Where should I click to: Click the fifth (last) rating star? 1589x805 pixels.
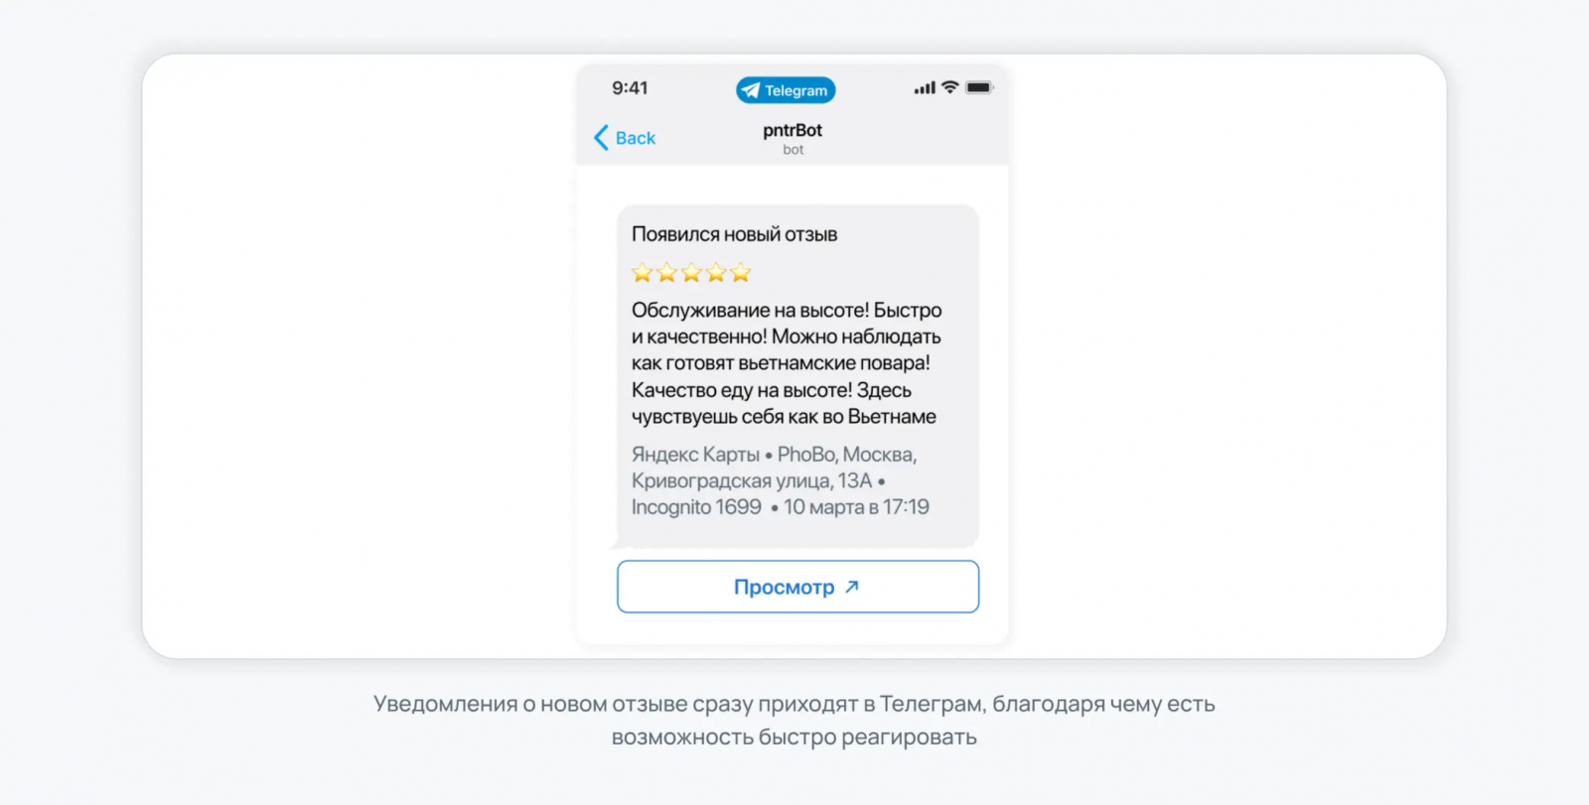click(x=741, y=272)
